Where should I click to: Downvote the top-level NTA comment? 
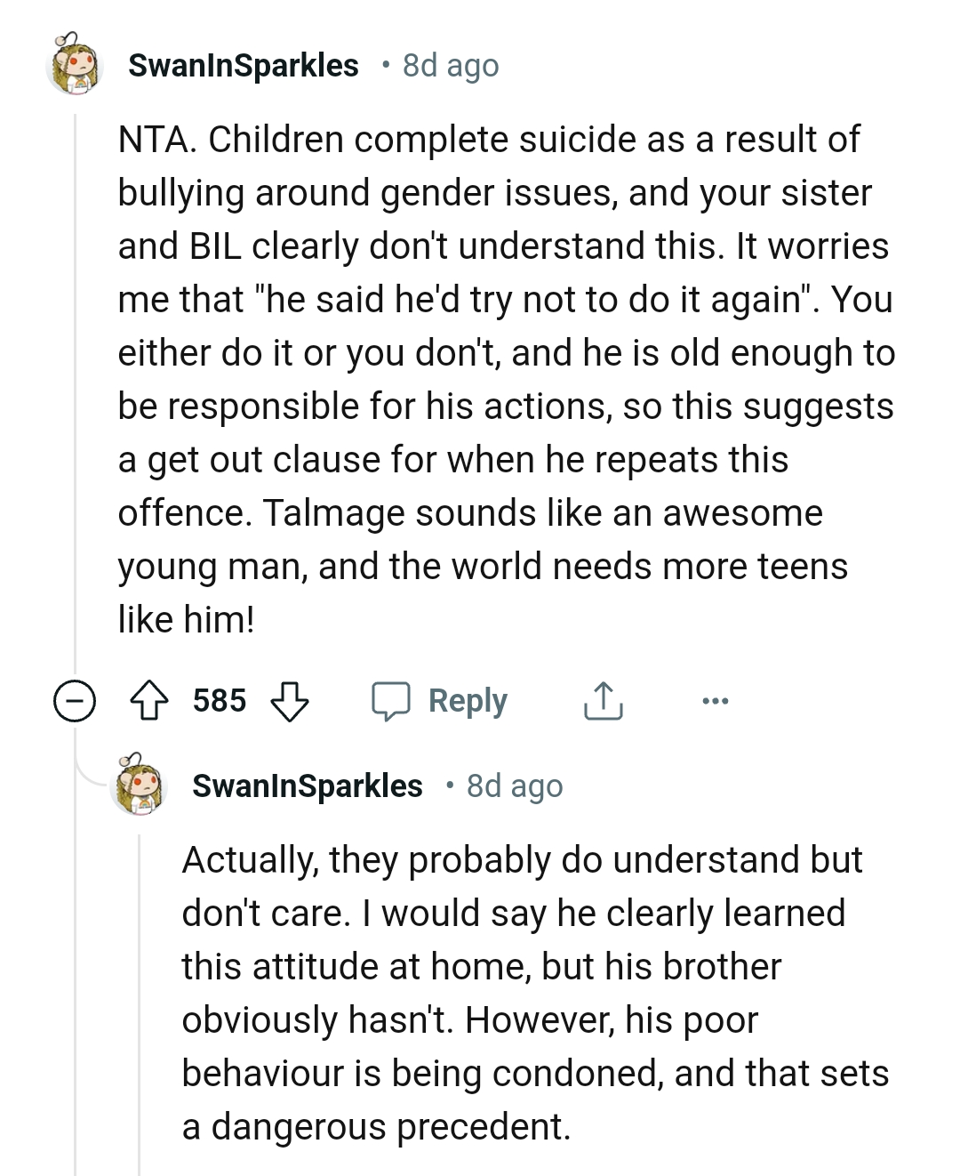tap(289, 701)
